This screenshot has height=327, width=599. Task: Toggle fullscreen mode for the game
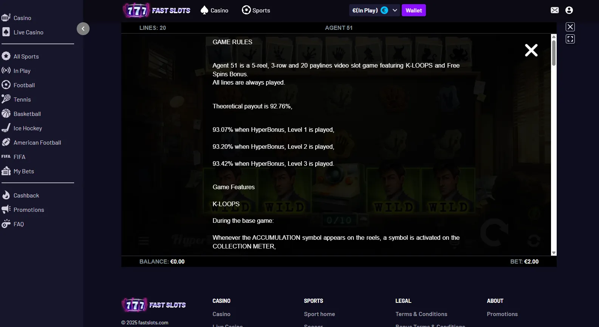pyautogui.click(x=570, y=39)
